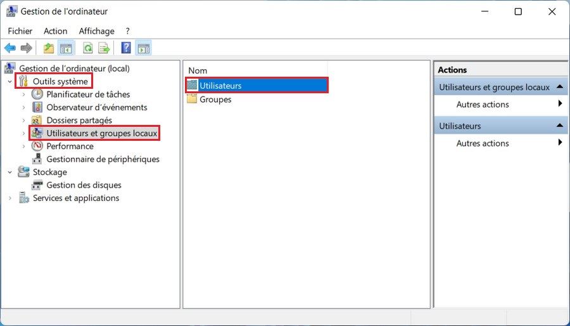Click the Up one level folder icon

point(49,48)
